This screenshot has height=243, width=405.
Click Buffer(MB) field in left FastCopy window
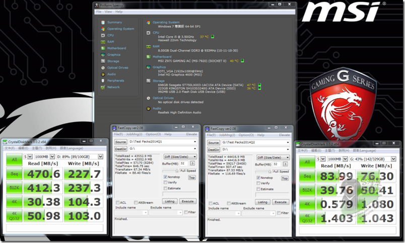(x=184, y=164)
